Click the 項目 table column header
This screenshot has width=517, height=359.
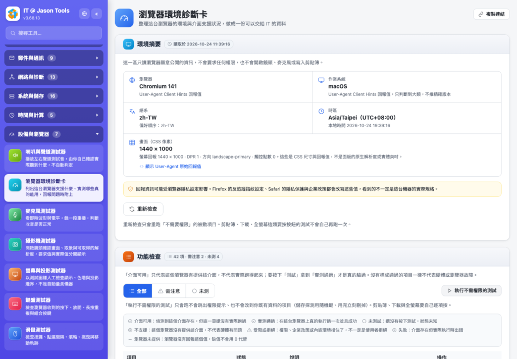point(132,357)
